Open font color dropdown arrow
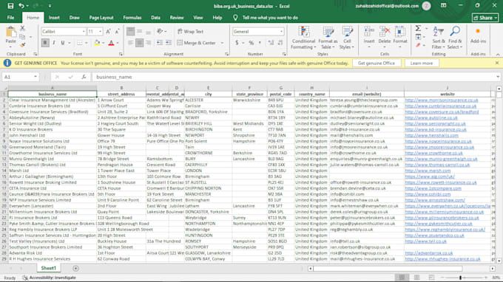The height and width of the screenshot is (282, 503). [118, 43]
